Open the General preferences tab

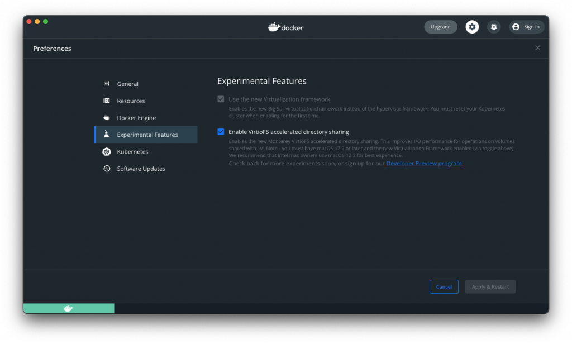pos(146,84)
